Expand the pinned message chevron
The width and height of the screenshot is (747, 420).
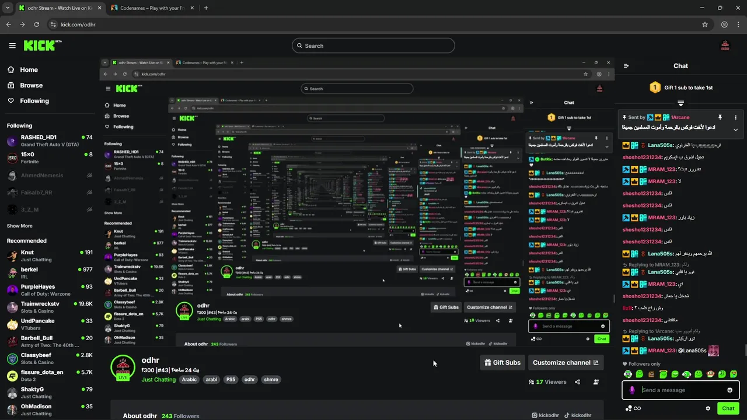pyautogui.click(x=735, y=129)
